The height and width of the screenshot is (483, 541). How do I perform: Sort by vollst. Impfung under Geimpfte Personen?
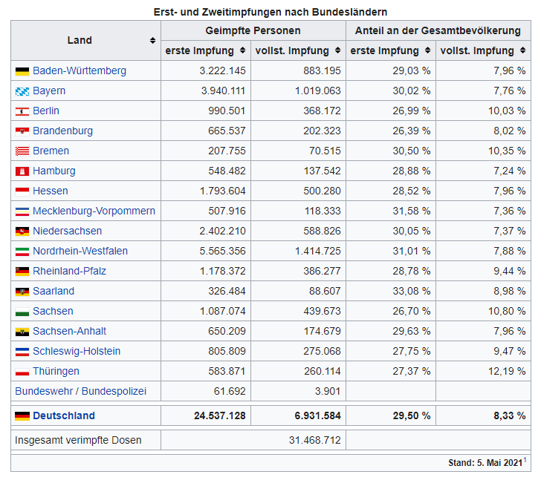(337, 51)
